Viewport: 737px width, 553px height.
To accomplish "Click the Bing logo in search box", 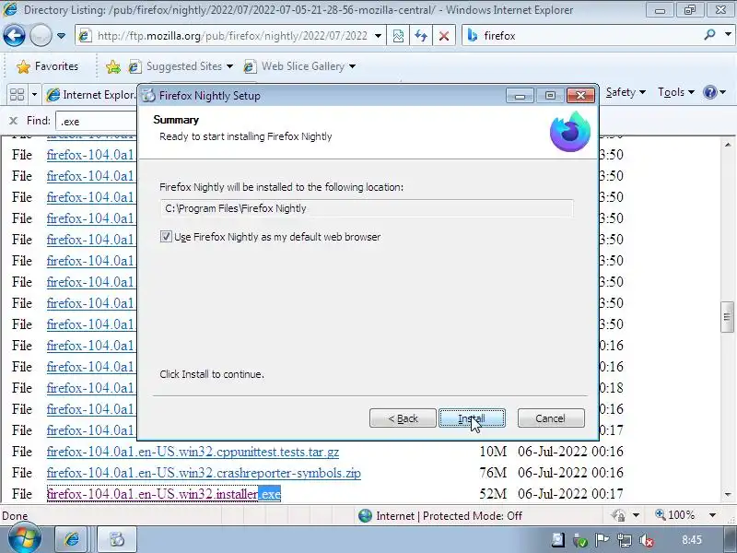I will pyautogui.click(x=473, y=36).
